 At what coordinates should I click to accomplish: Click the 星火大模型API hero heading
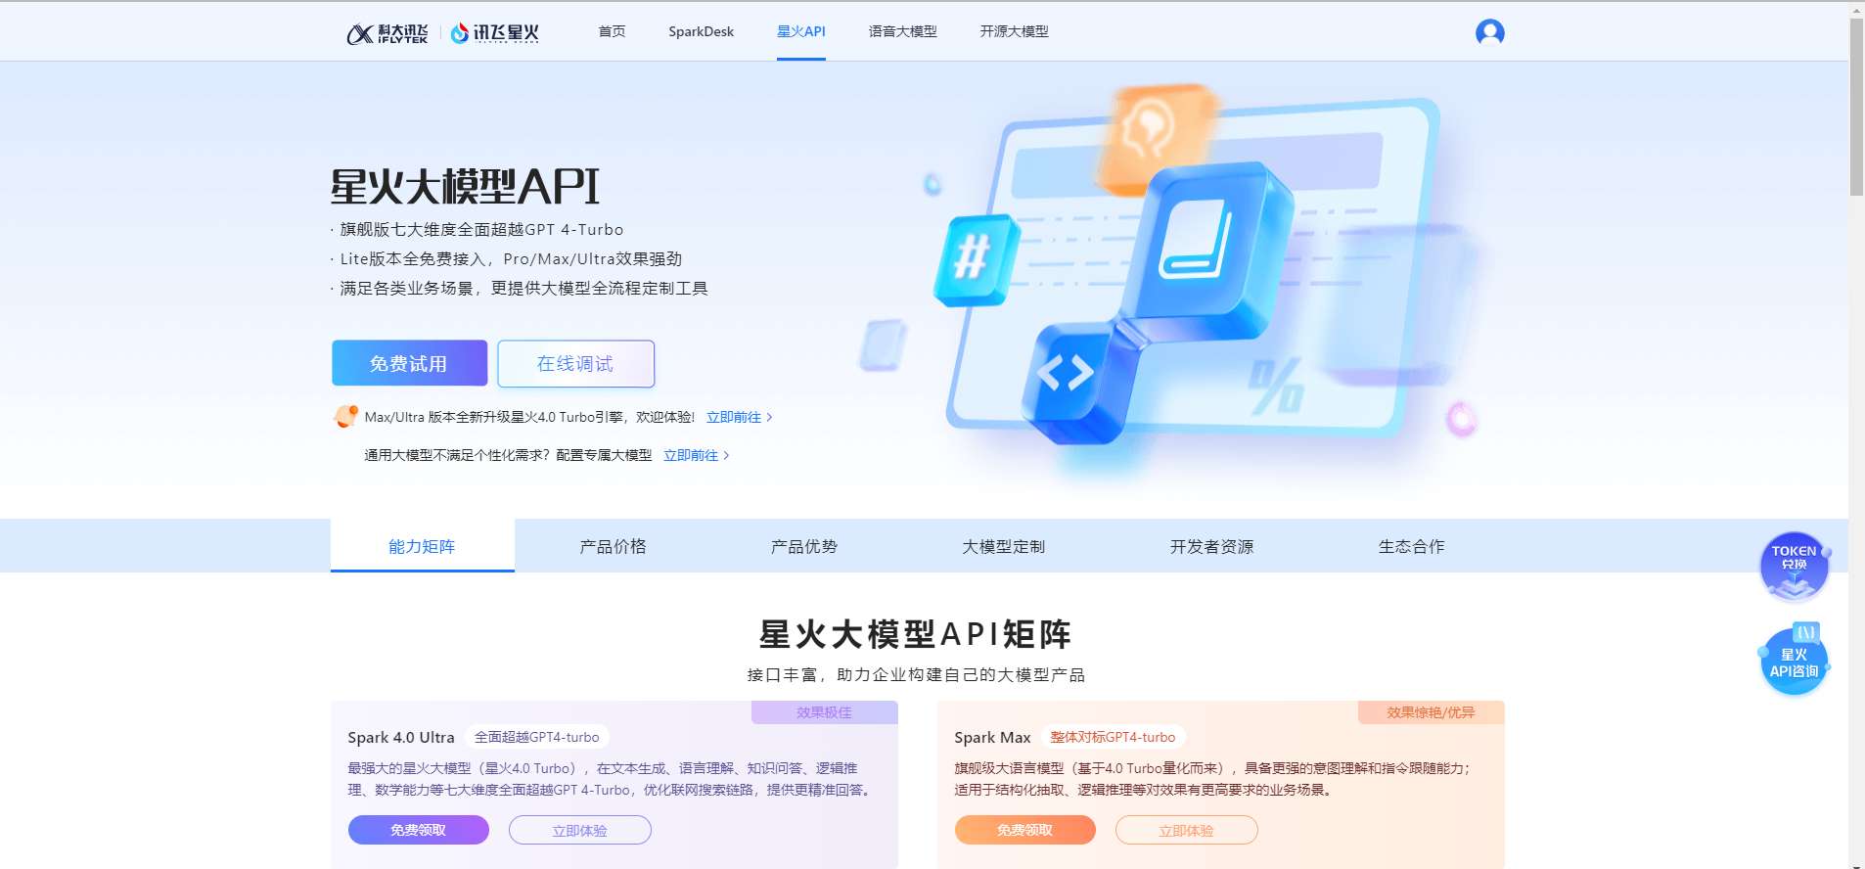(465, 186)
